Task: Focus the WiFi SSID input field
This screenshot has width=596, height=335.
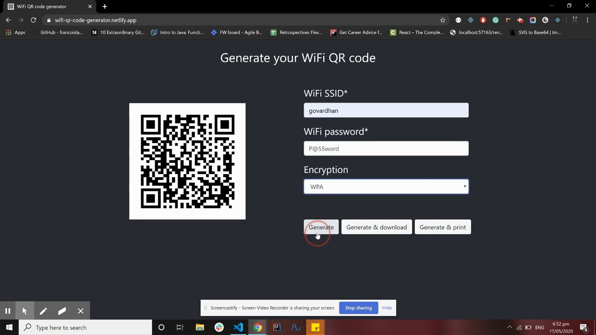Action: [x=386, y=110]
